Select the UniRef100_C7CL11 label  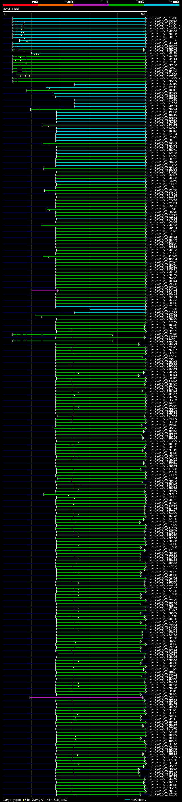point(163,719)
